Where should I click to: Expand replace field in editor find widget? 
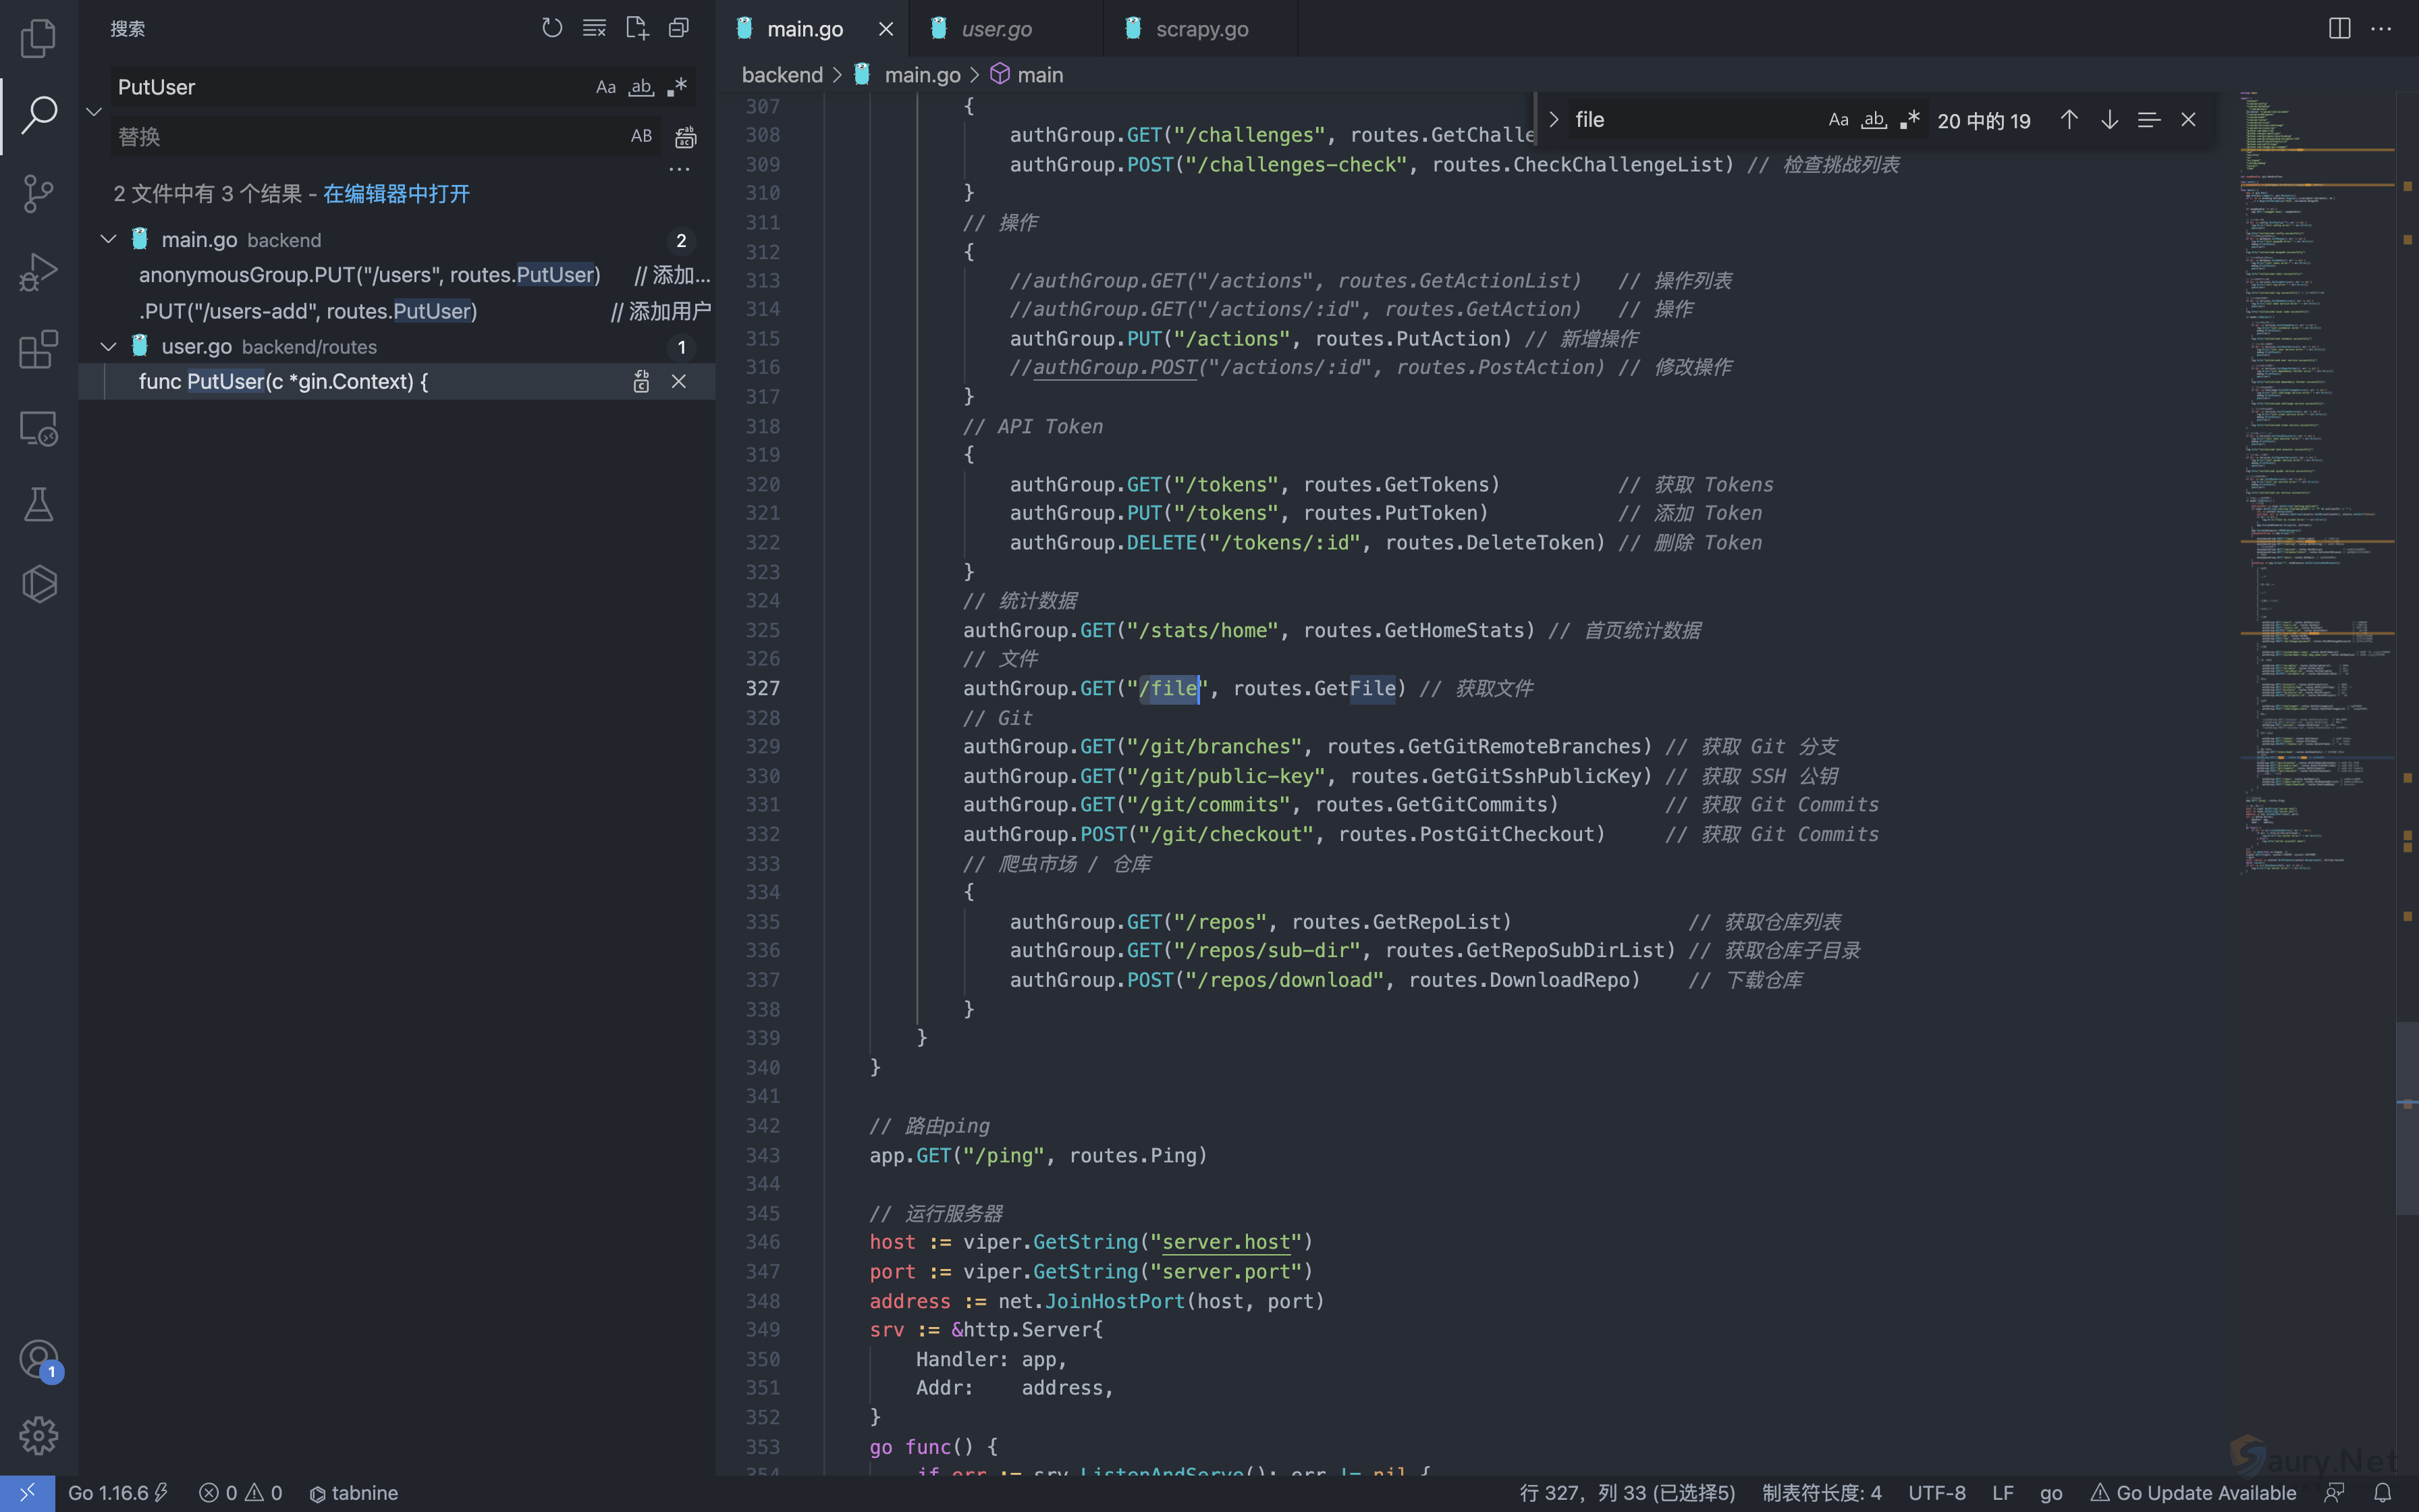click(x=1553, y=120)
